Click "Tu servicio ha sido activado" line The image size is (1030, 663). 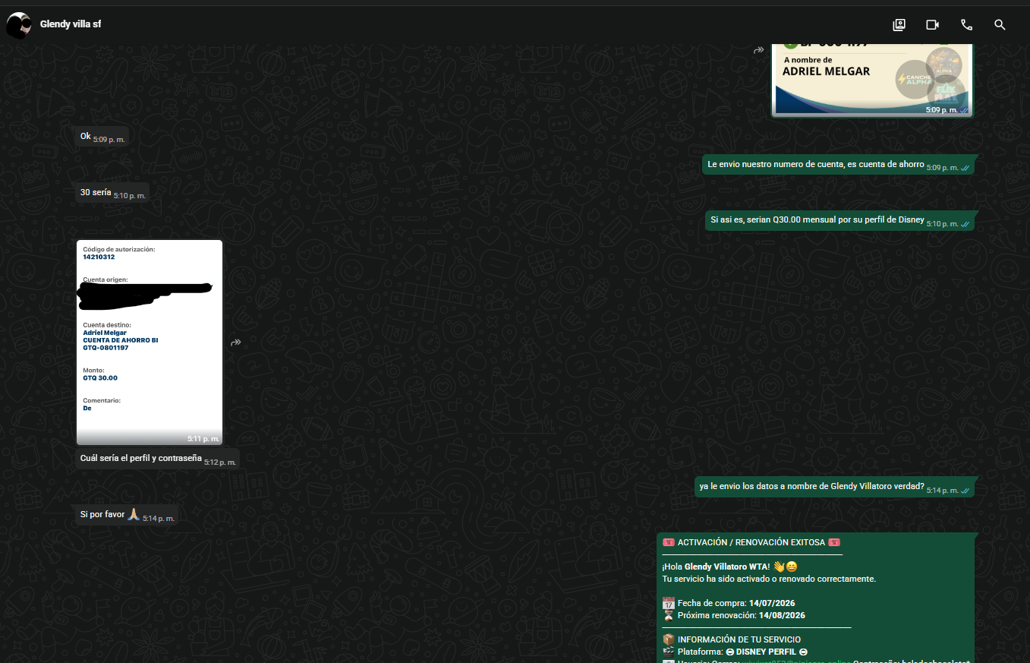769,579
